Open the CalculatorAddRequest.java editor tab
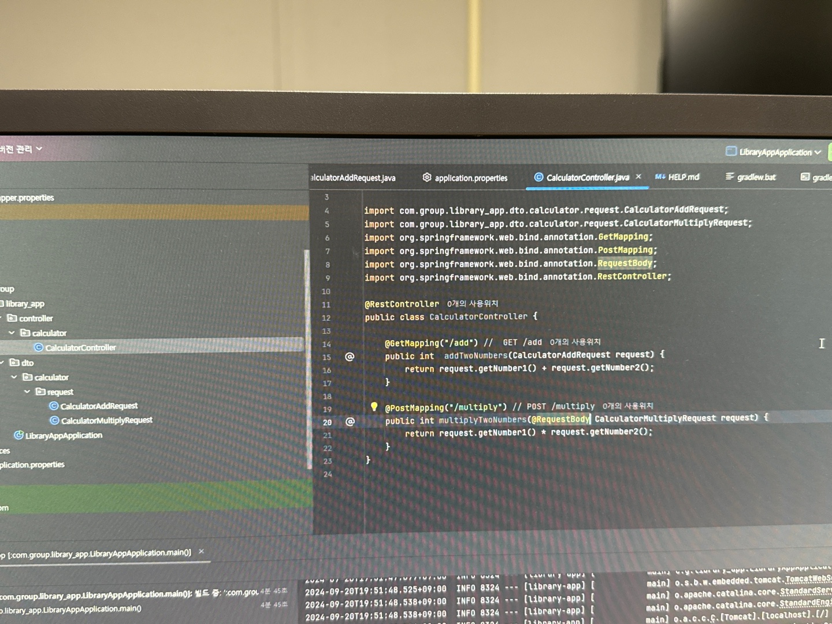Screen dimensions: 832x624 tap(353, 178)
